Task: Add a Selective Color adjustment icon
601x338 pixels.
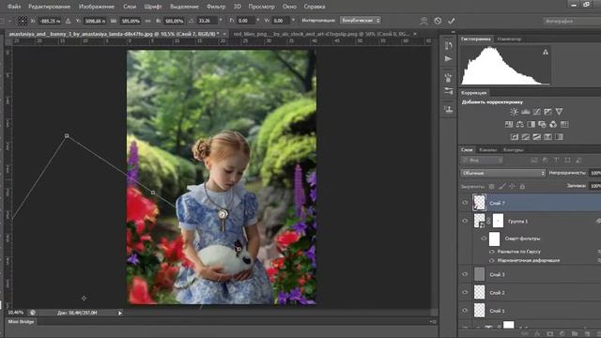Action: [x=547, y=137]
